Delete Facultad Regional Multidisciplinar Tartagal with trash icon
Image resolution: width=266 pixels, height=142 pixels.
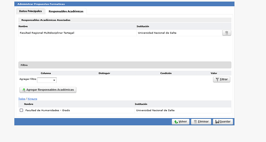click(x=227, y=33)
